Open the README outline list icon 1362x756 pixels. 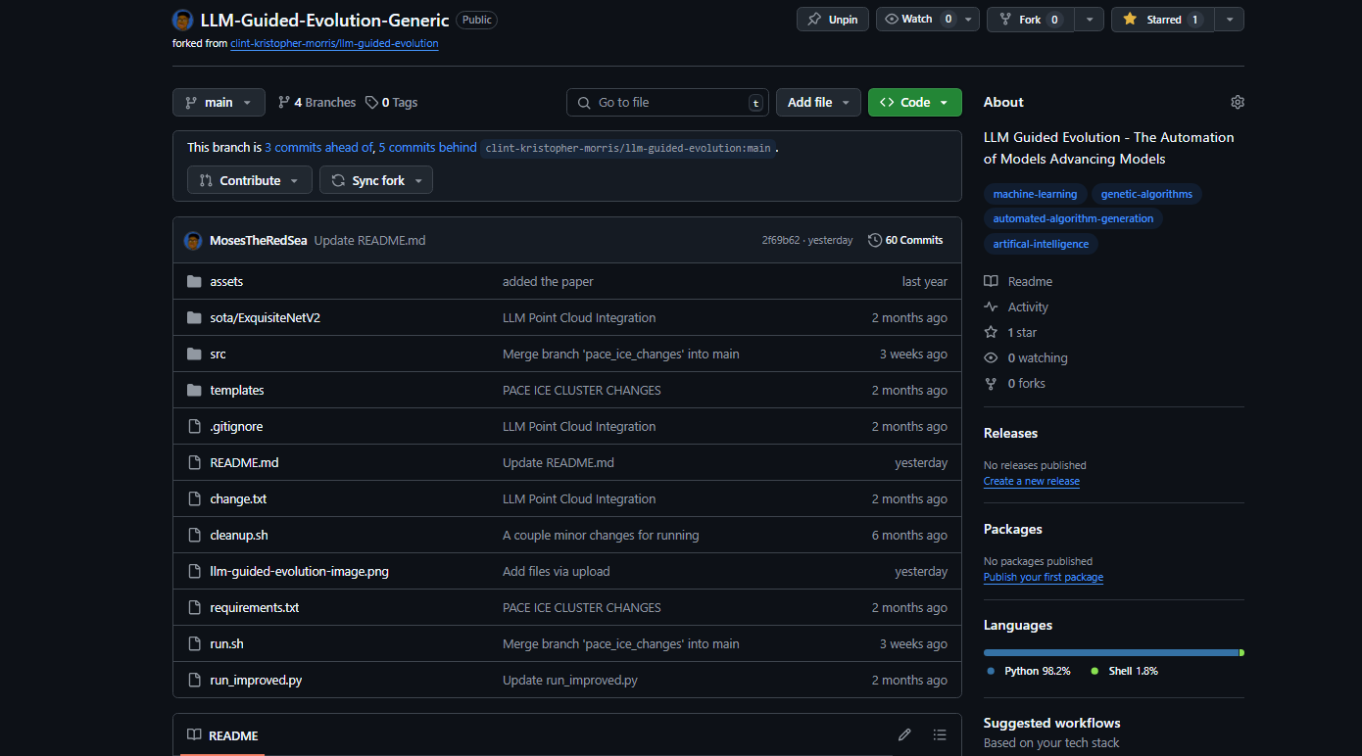tap(940, 735)
